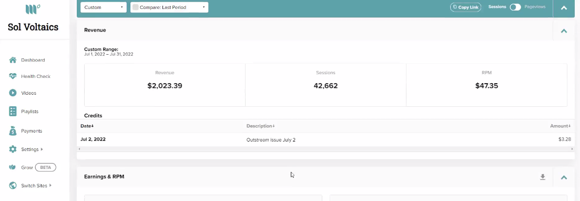Click the Health Check heart icon
This screenshot has width=580, height=201.
(x=13, y=76)
